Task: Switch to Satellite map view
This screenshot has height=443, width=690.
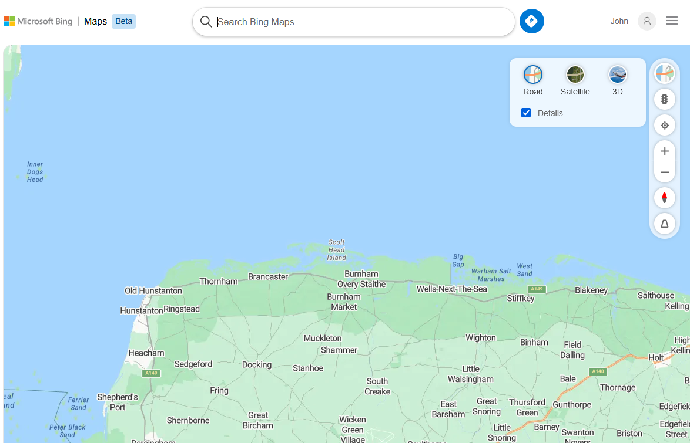Action: 575,76
